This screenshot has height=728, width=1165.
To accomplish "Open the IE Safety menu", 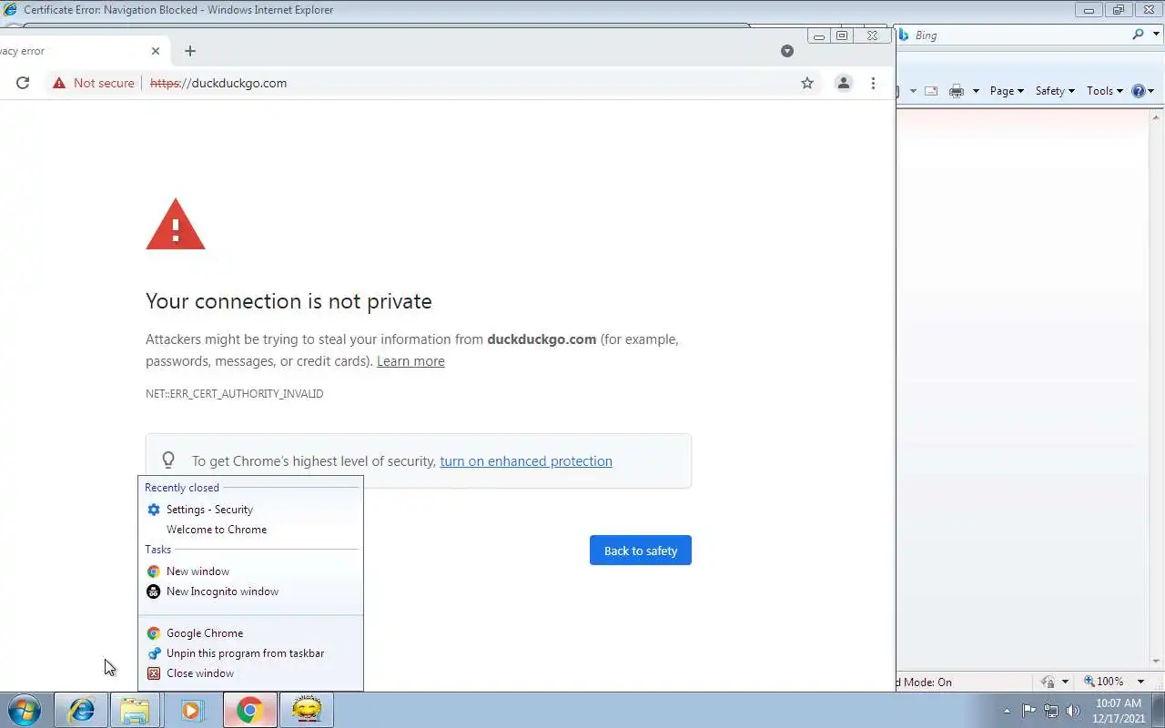I will coord(1055,91).
